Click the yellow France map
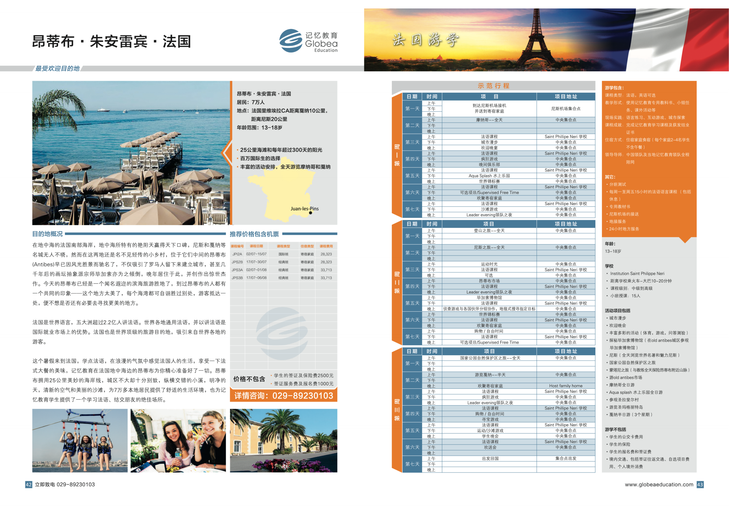This screenshot has width=729, height=515. point(281,189)
